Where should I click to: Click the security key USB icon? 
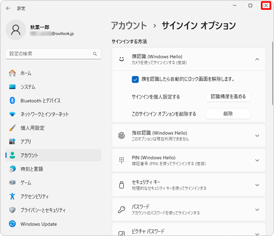122,185
